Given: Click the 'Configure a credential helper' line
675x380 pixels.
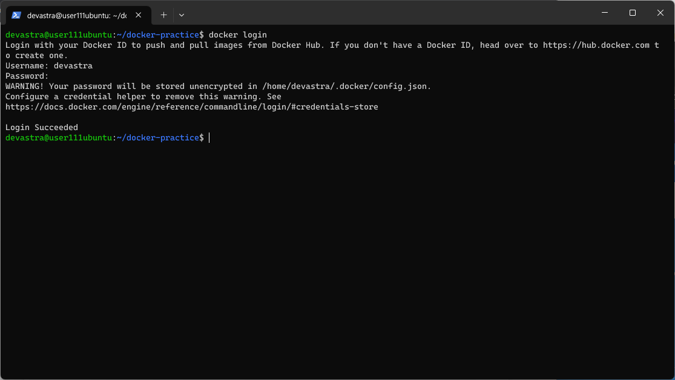Looking at the screenshot, I should pyautogui.click(x=143, y=97).
